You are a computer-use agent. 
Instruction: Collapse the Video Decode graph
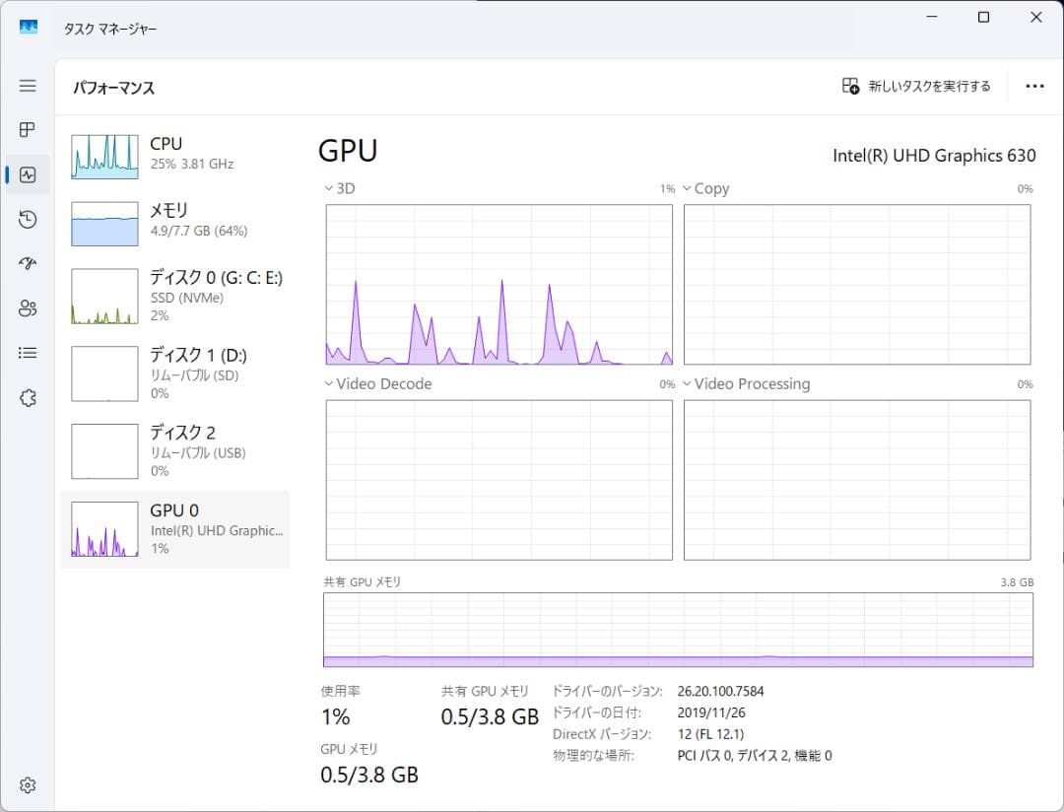pos(327,383)
